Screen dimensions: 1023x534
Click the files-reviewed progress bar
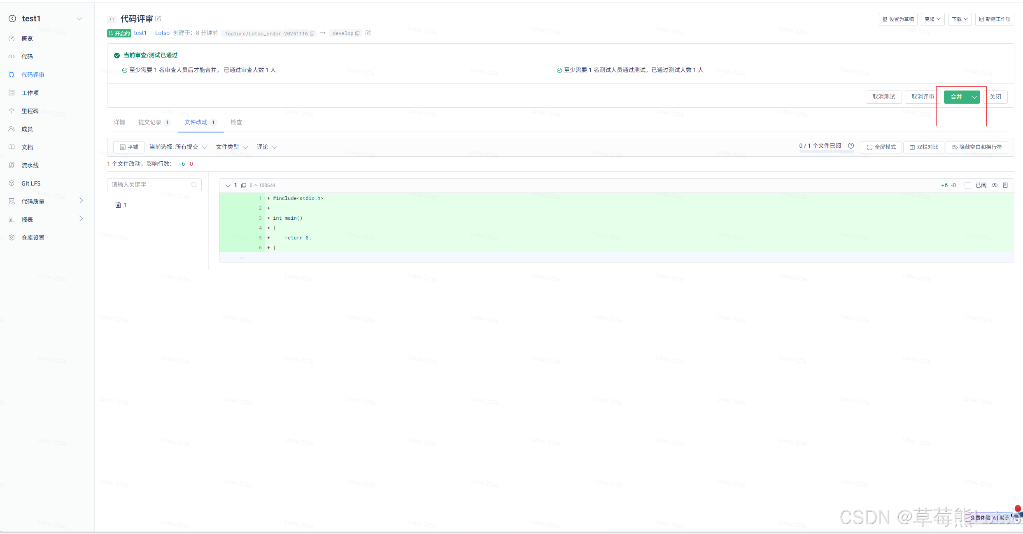(x=826, y=152)
